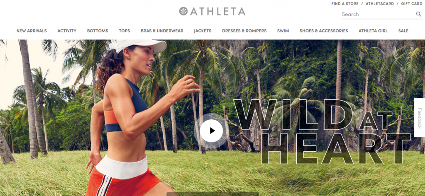Image resolution: width=425 pixels, height=196 pixels.
Task: Click the search magnifier icon
Action: (x=418, y=14)
